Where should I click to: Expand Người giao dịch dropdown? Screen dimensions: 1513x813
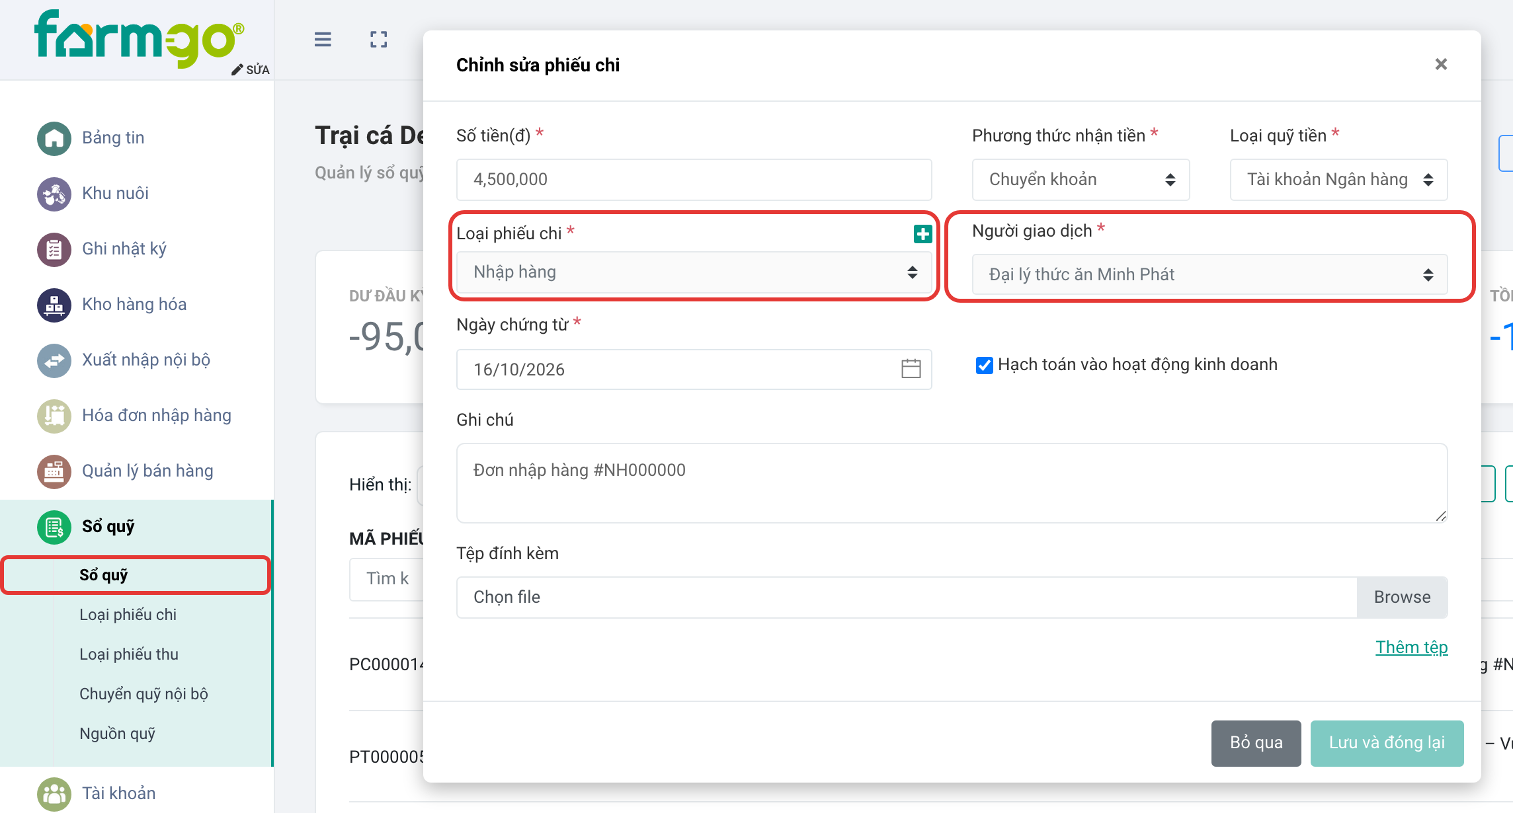[1210, 274]
